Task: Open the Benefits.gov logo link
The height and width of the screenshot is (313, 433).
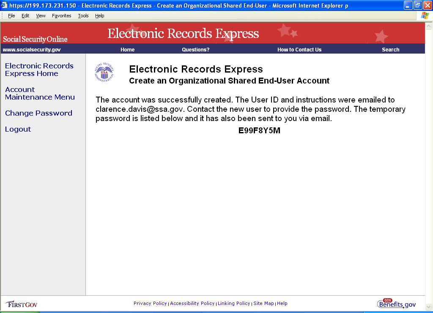Action: (397, 303)
